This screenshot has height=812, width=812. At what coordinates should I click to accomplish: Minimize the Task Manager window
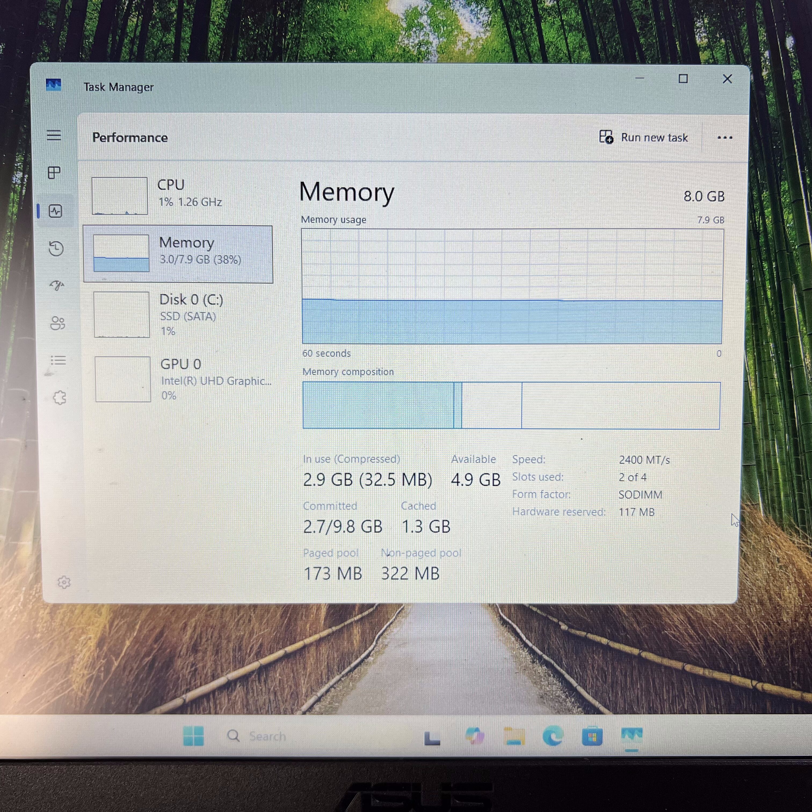coord(640,78)
